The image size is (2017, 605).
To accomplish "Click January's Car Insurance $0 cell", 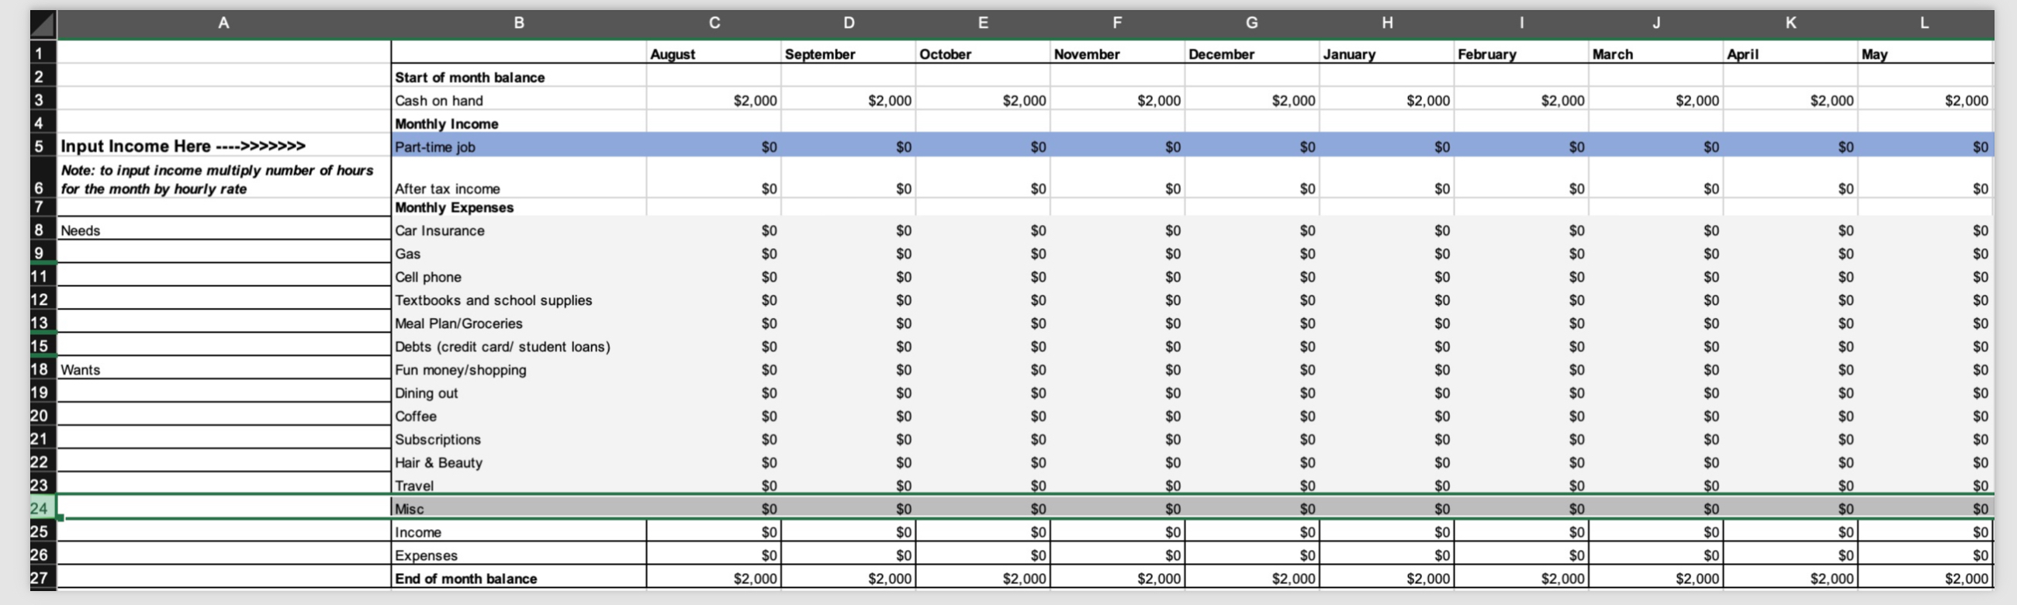I will (1387, 230).
